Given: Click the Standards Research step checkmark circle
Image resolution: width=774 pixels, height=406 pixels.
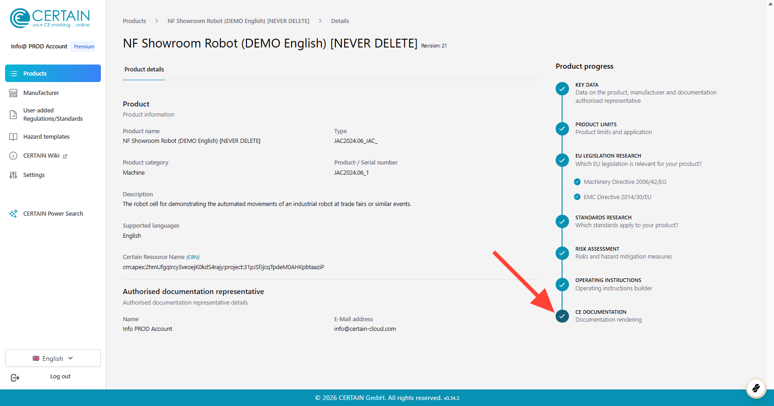Looking at the screenshot, I should [x=562, y=222].
